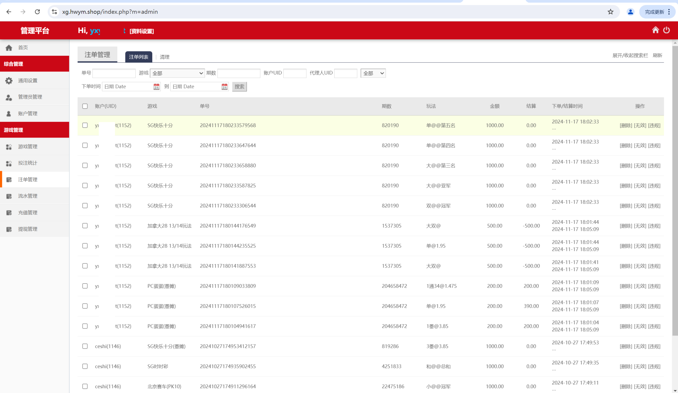Image resolution: width=678 pixels, height=393 pixels.
Task: Open the end date calendar picker icon
Action: 224,87
